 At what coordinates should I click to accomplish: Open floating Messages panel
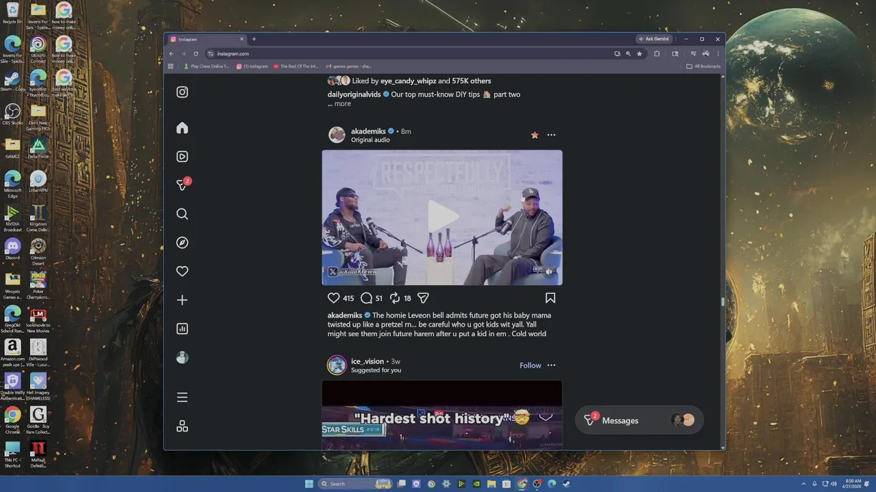[x=639, y=420]
